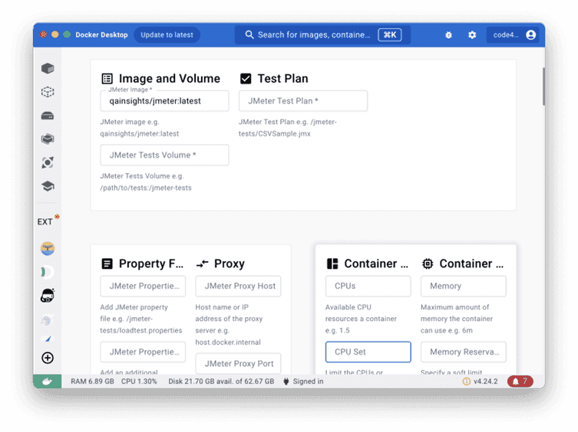Click the JMeter Image input field

pos(164,101)
